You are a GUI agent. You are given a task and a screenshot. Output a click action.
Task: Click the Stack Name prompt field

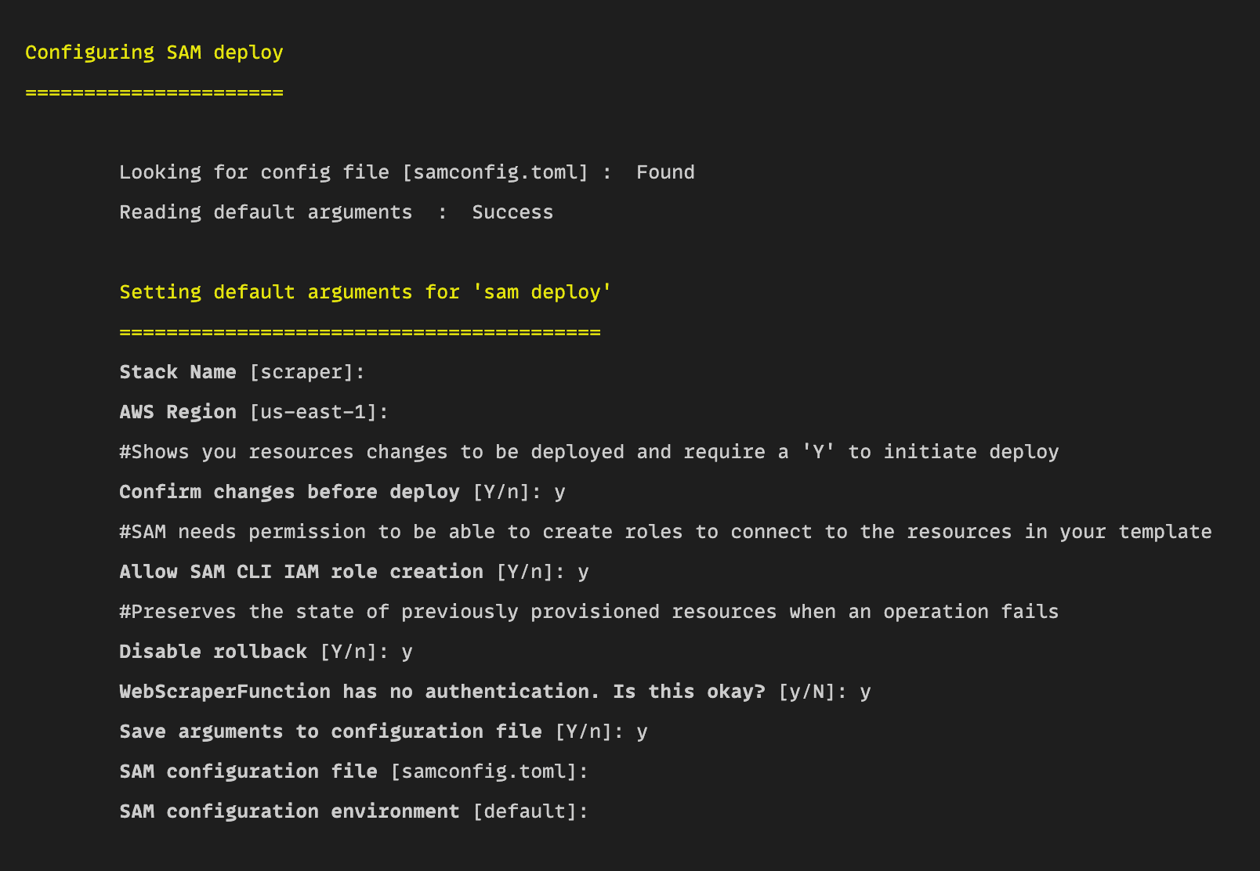[178, 371]
